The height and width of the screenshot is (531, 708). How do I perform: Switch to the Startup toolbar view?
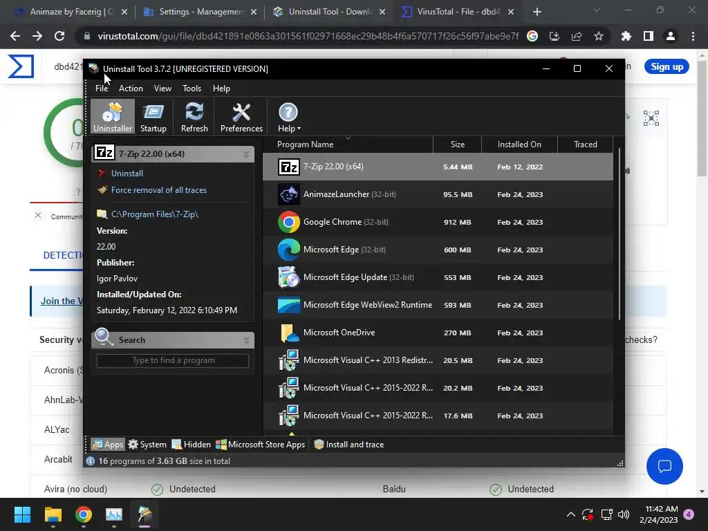(x=153, y=117)
